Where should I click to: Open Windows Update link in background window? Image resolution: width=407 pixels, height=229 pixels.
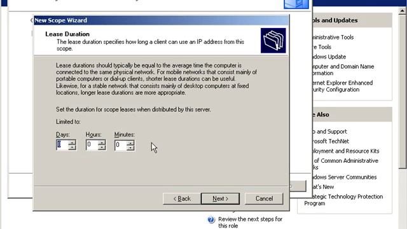point(329,57)
